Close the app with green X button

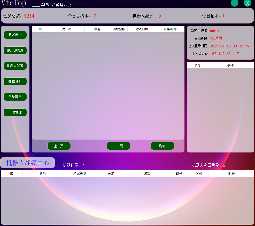pos(247,3)
